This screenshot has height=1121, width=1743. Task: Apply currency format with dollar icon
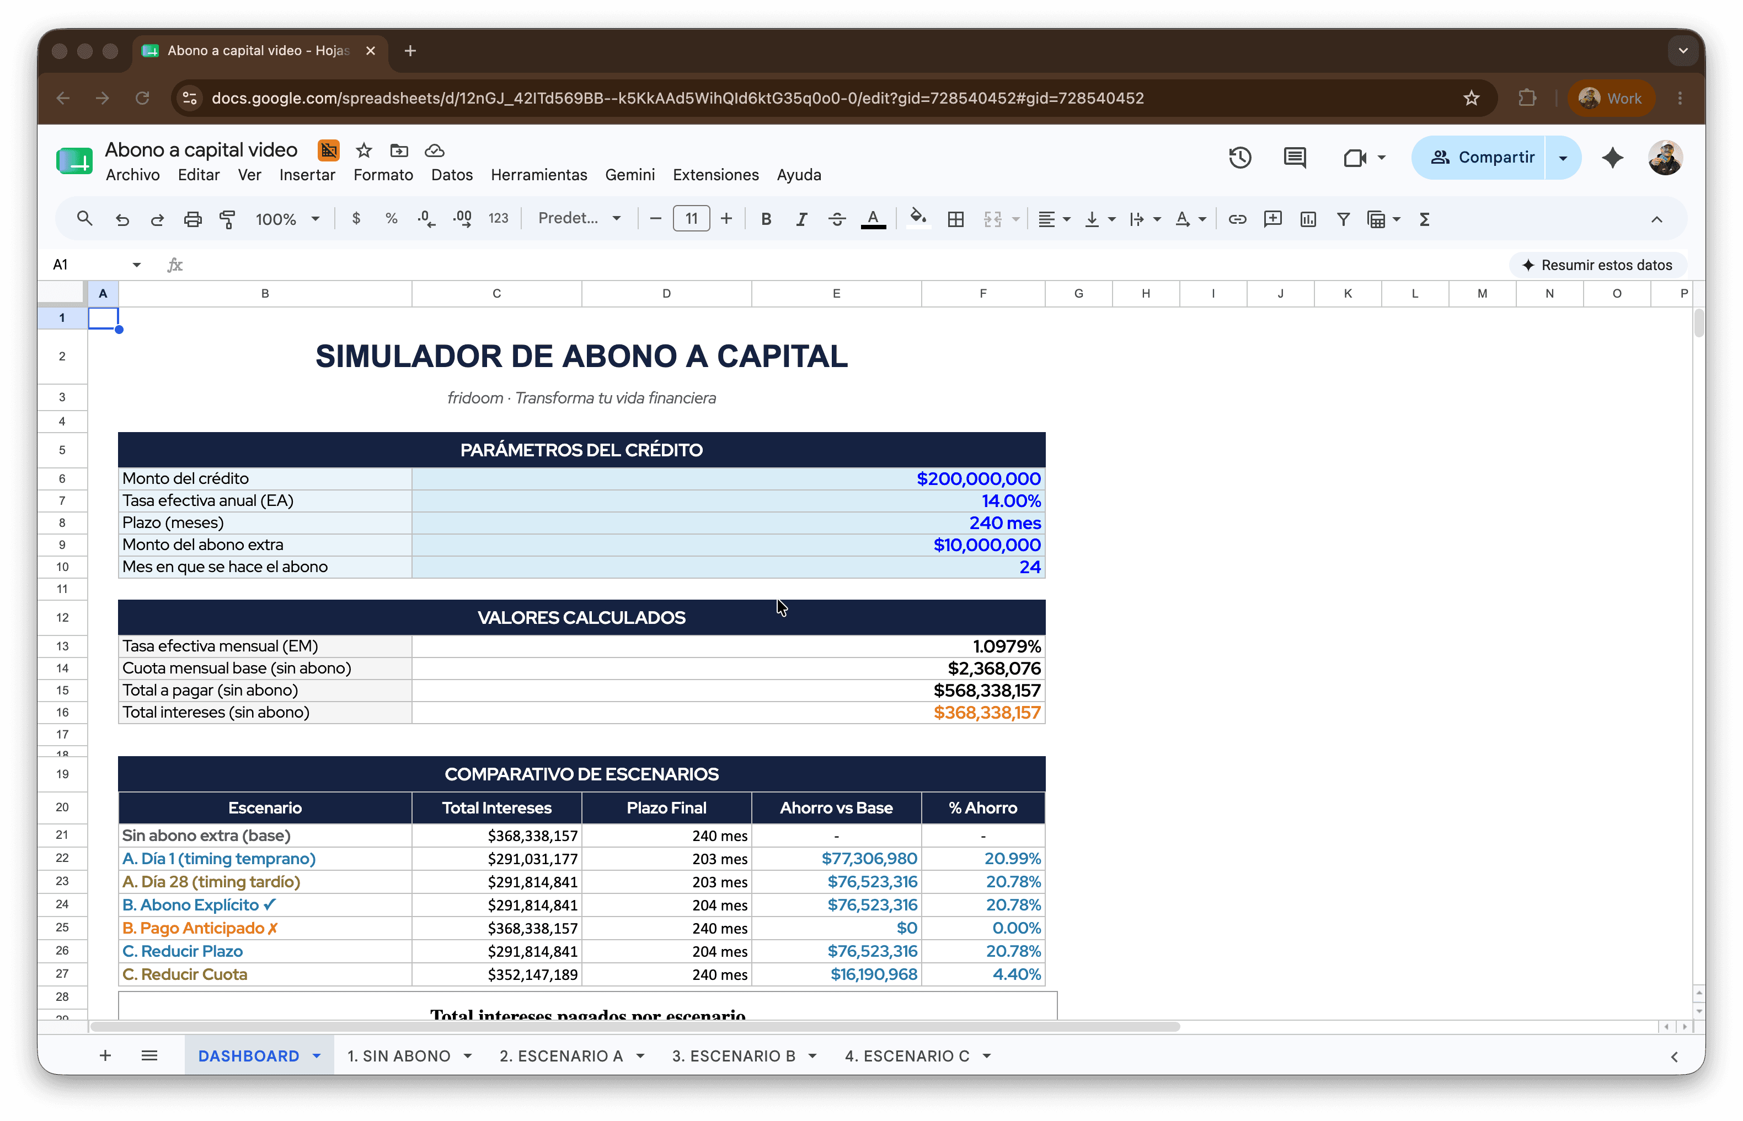pyautogui.click(x=356, y=218)
